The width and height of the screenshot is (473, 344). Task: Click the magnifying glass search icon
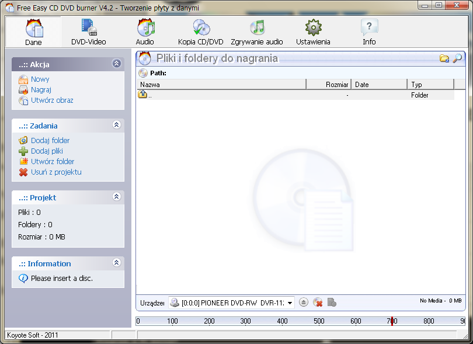coord(457,58)
